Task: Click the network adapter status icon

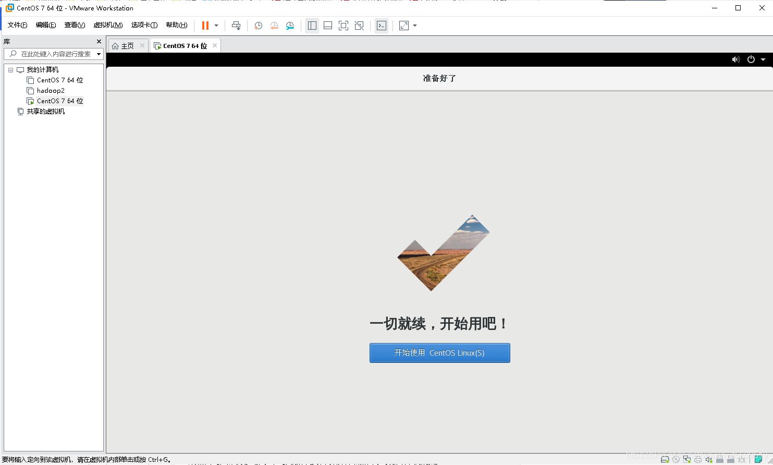Action: click(687, 459)
